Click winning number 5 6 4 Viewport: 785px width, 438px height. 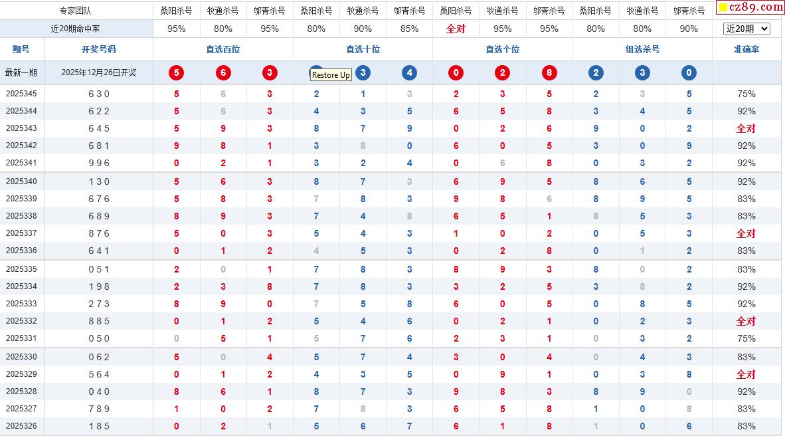pyautogui.click(x=99, y=374)
